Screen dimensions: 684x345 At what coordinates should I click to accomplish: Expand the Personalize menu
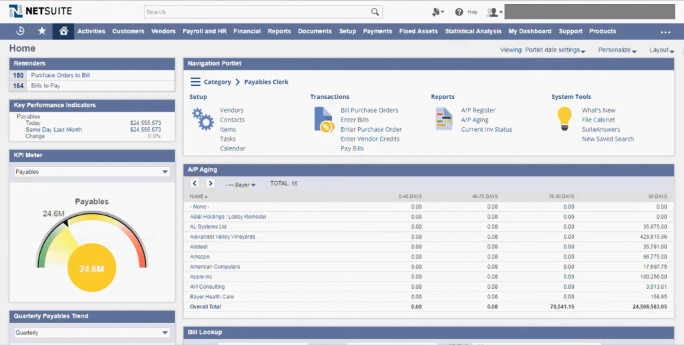[x=617, y=50]
